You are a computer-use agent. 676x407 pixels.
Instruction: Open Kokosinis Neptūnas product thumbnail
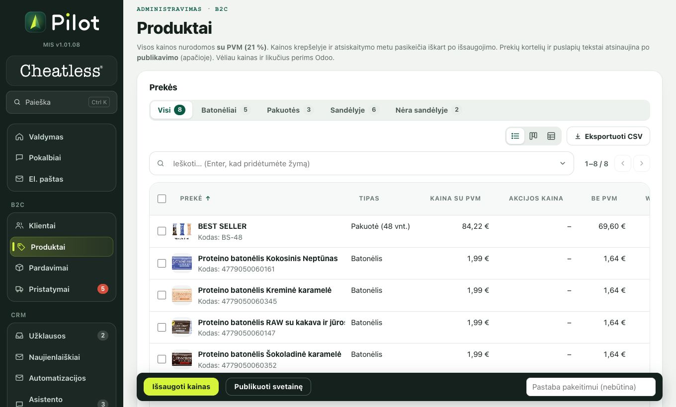click(x=182, y=264)
